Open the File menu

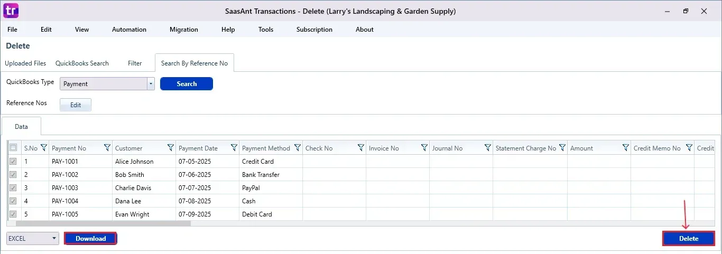(x=12, y=30)
